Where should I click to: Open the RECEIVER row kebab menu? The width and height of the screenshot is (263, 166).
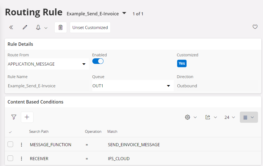point(21,158)
